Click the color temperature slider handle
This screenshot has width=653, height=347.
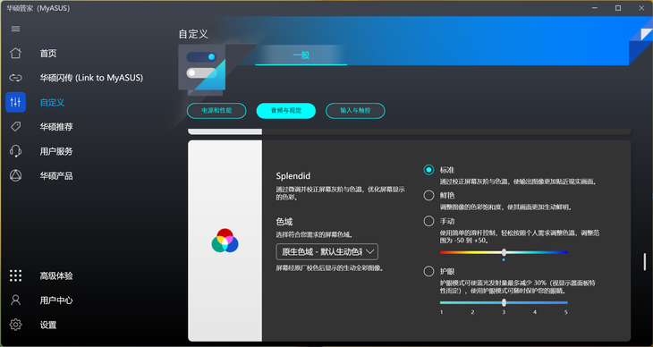pos(504,252)
